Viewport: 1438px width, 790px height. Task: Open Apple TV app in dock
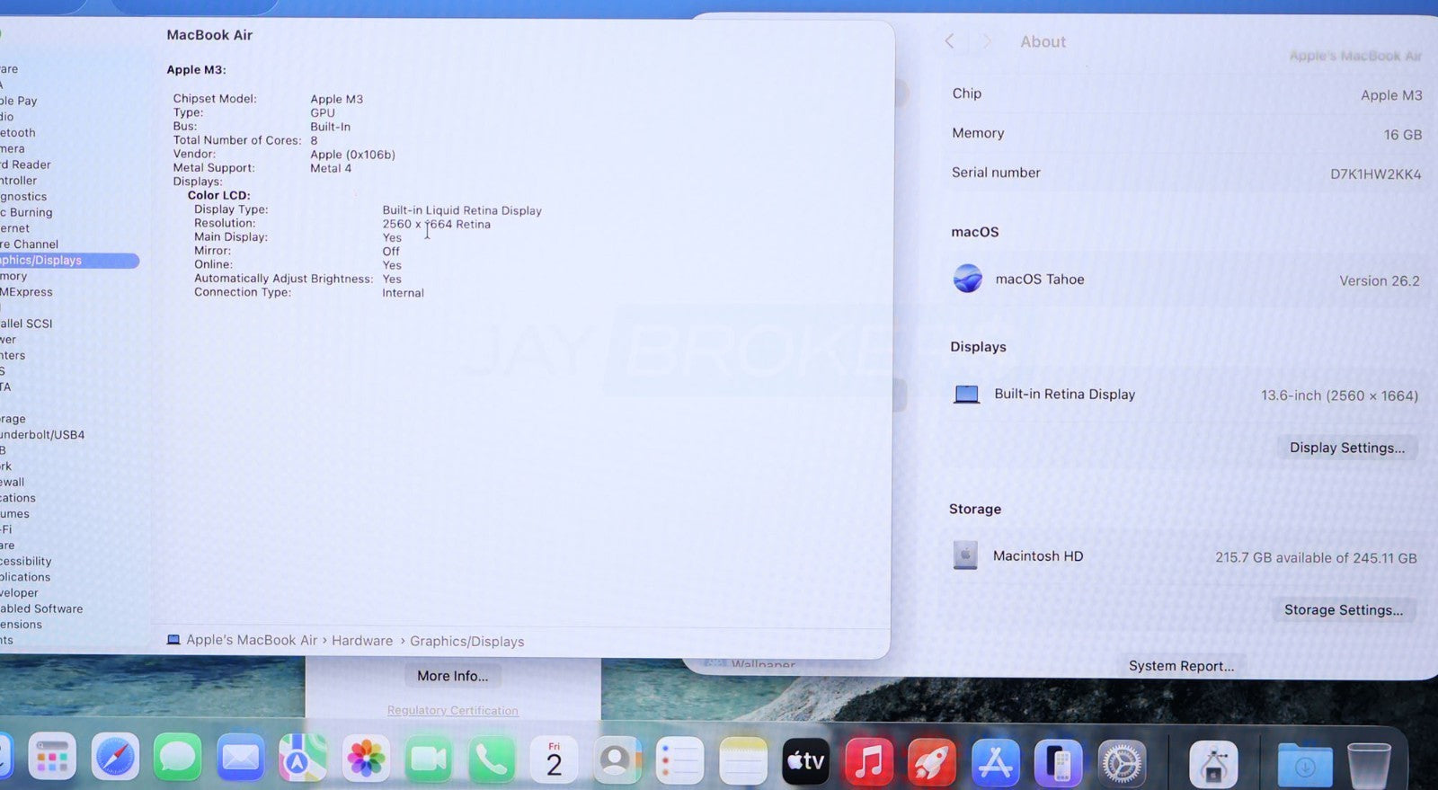805,761
